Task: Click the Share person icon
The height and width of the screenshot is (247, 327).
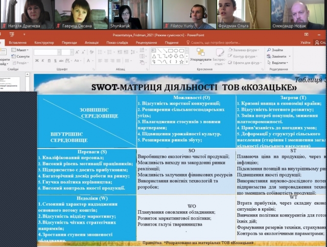Action: point(317,42)
